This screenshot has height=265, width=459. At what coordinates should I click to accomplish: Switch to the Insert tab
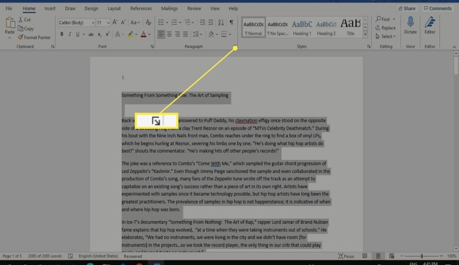tap(50, 8)
